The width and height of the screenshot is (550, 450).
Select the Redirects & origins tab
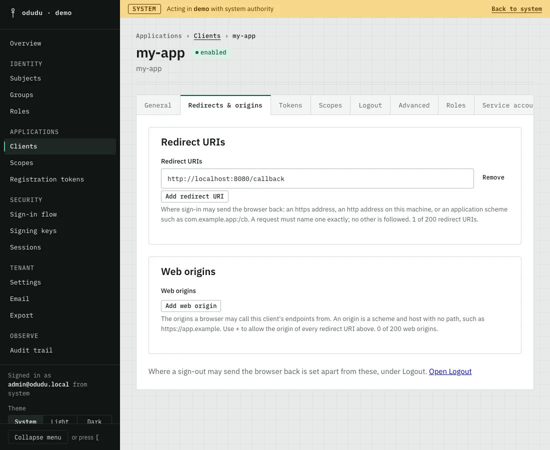click(225, 105)
